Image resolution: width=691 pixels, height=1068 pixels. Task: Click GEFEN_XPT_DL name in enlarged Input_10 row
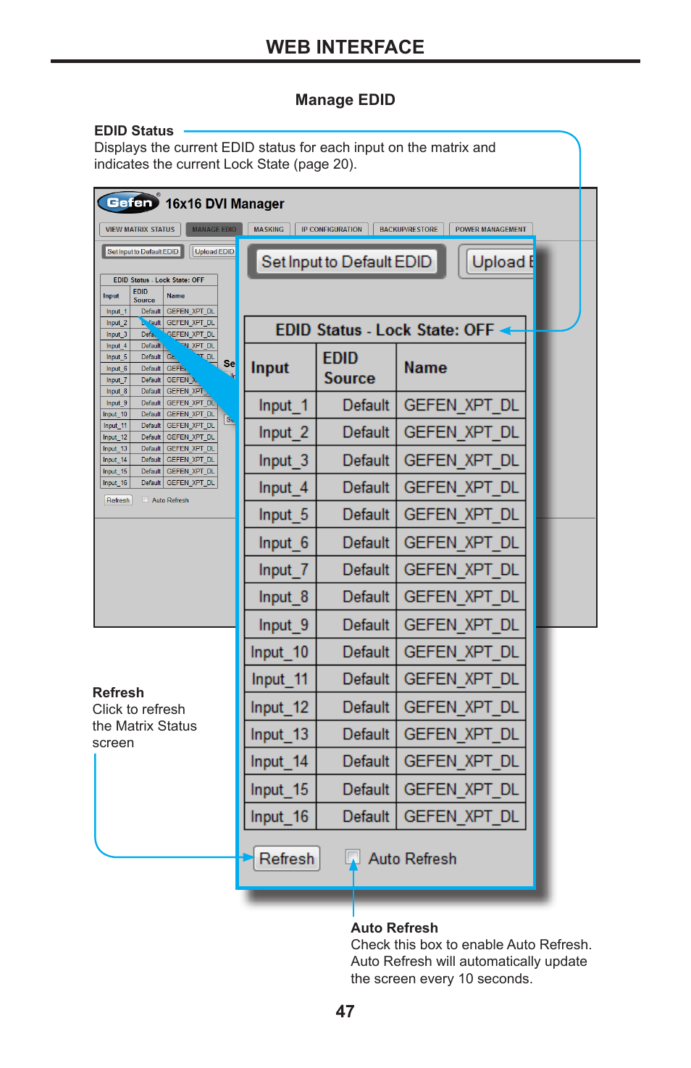pos(461,652)
